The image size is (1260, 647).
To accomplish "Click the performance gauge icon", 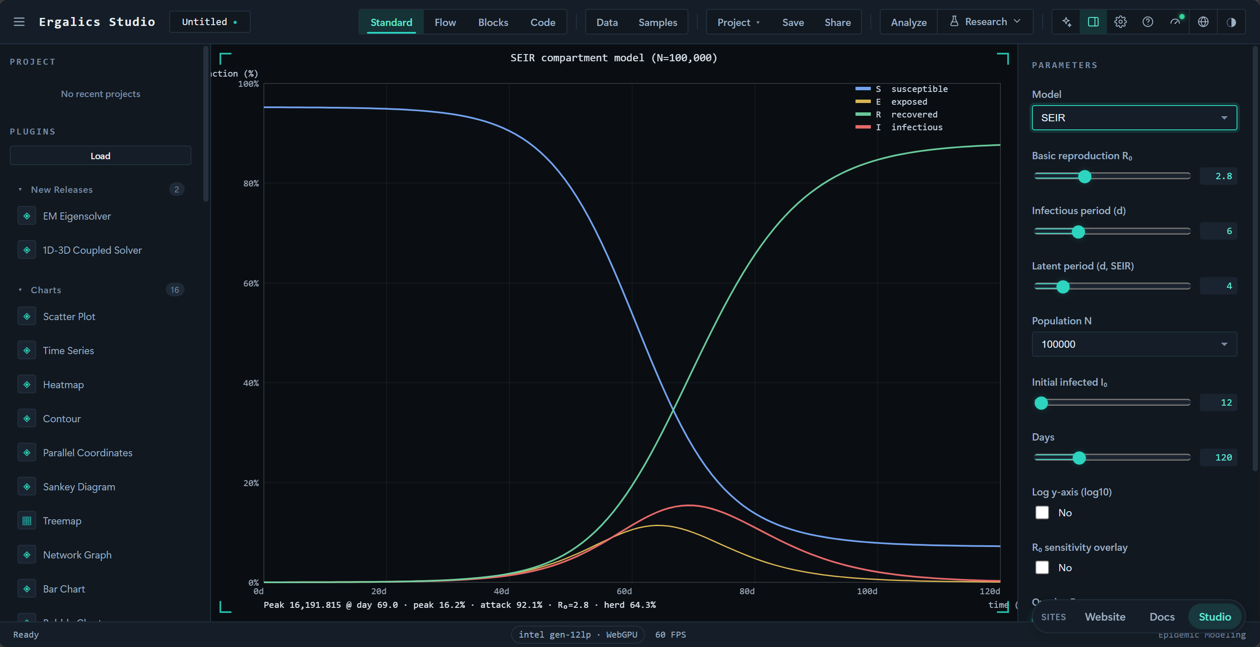I will (1175, 22).
